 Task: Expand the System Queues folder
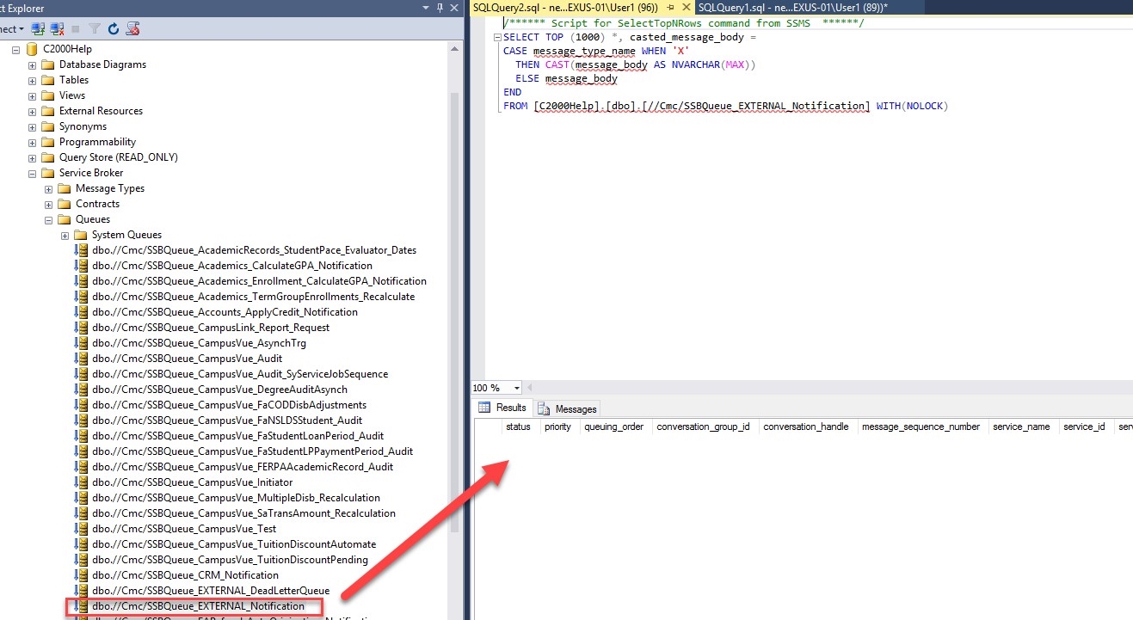[x=65, y=235]
